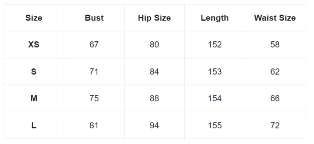Click the Size column header
The width and height of the screenshot is (314, 144).
34,18
